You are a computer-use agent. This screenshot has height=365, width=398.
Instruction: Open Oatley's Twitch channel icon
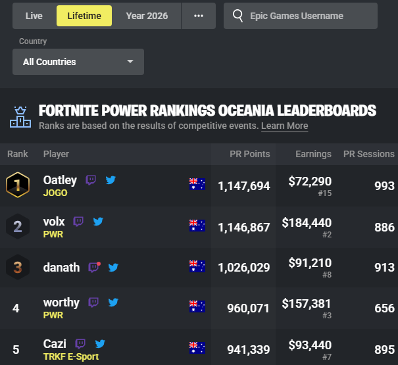pos(91,180)
